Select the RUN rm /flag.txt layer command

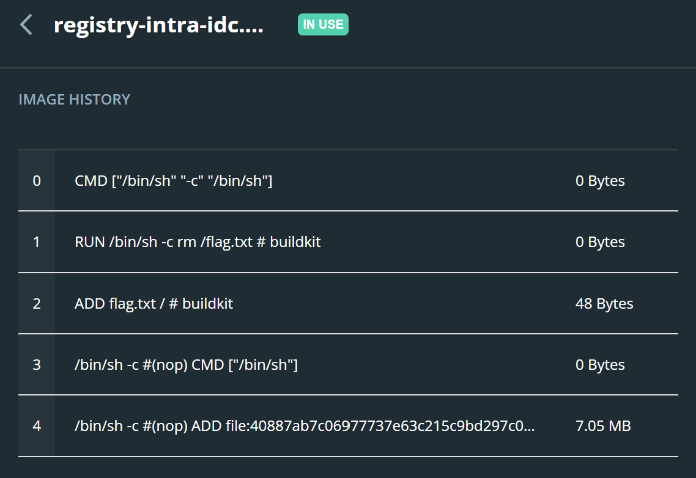tap(198, 242)
